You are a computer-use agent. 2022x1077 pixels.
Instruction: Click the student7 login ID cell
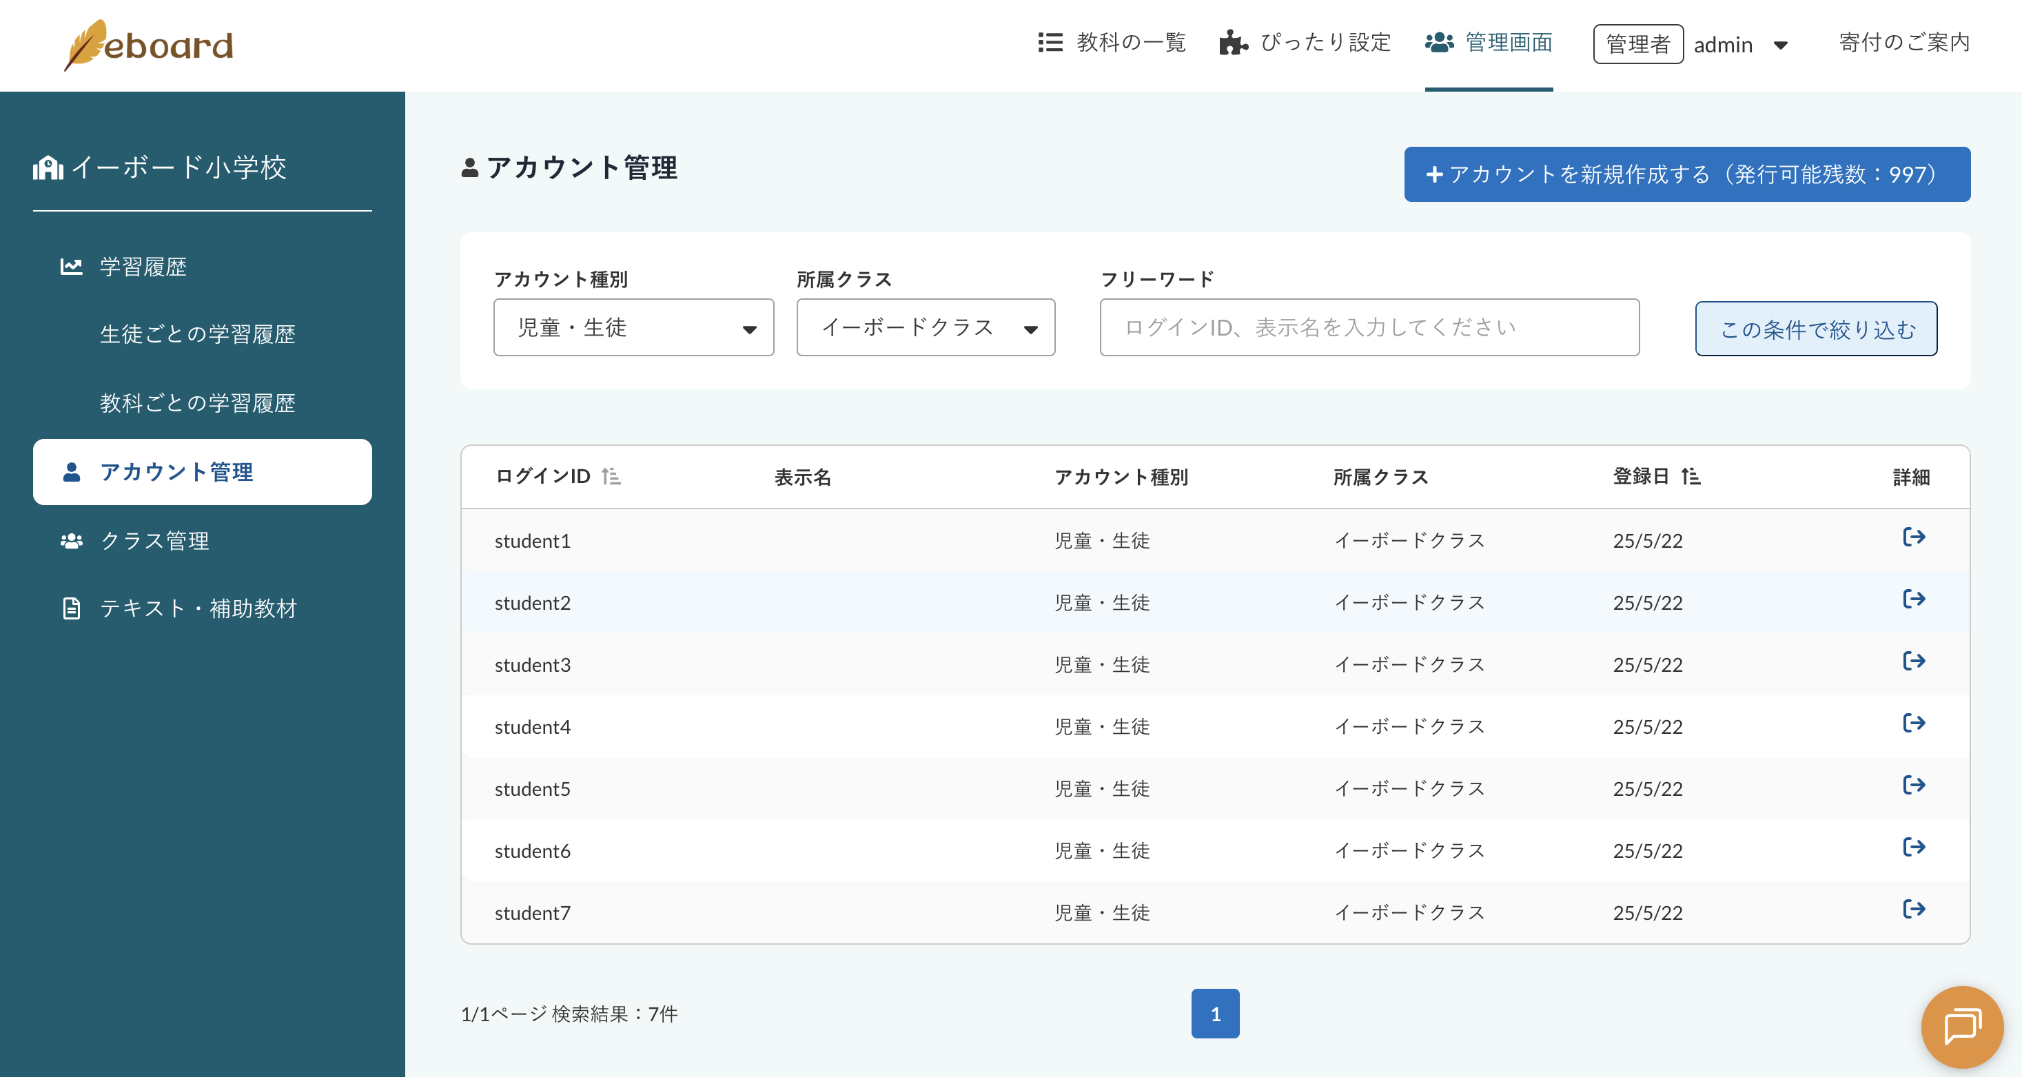(x=532, y=913)
